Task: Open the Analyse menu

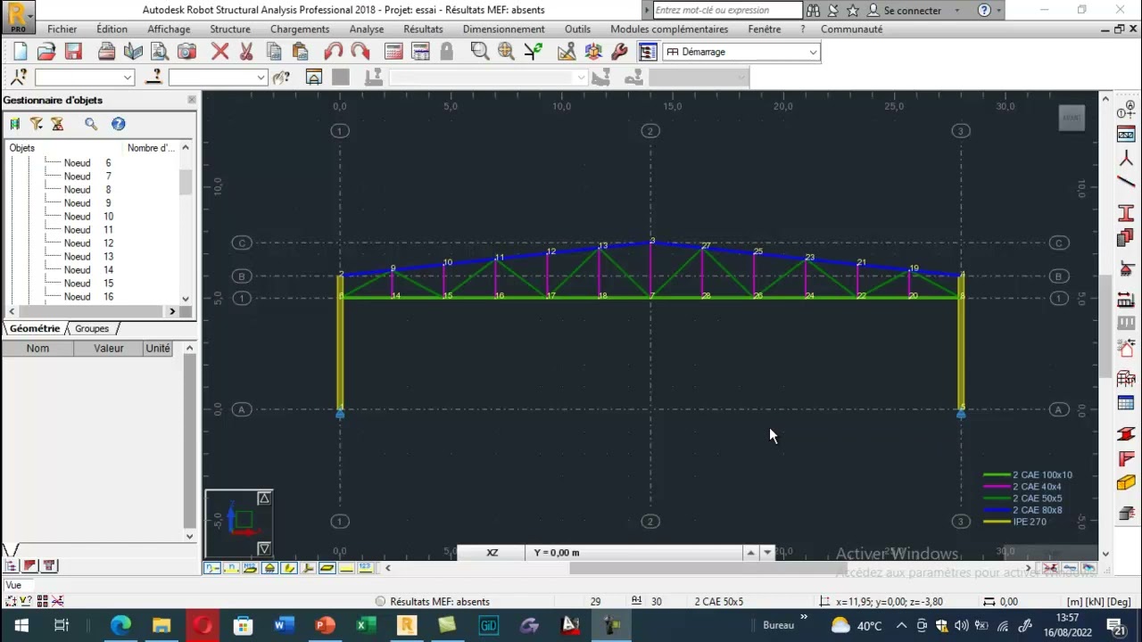Action: click(367, 29)
